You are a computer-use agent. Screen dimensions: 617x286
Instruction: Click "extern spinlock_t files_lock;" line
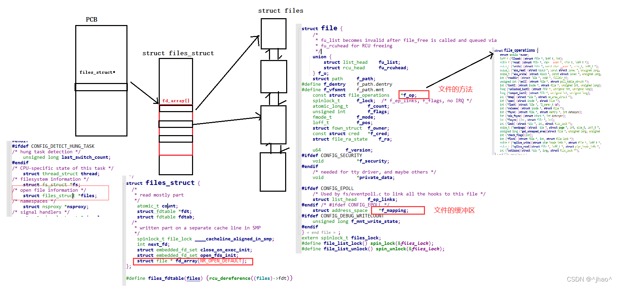[x=341, y=238]
